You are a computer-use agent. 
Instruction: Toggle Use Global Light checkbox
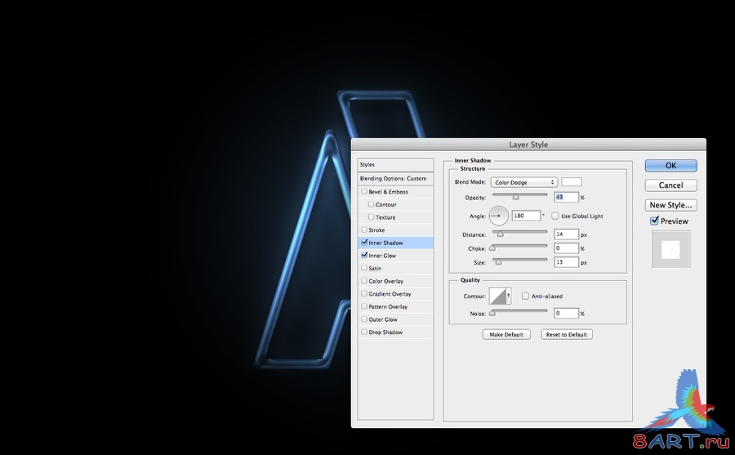[x=555, y=216]
